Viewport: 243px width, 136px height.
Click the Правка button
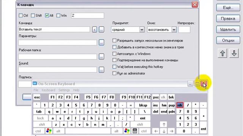pyautogui.click(x=228, y=19)
